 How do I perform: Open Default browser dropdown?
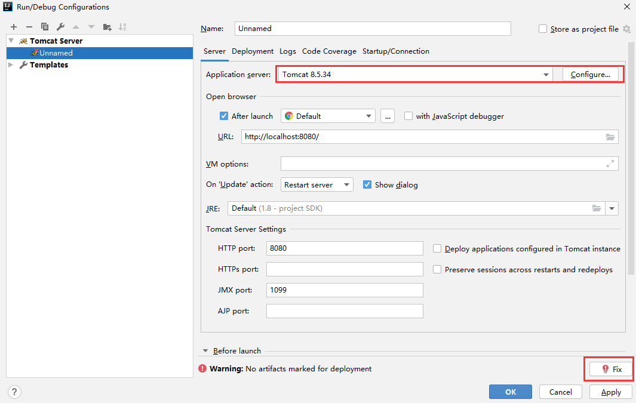pyautogui.click(x=328, y=116)
